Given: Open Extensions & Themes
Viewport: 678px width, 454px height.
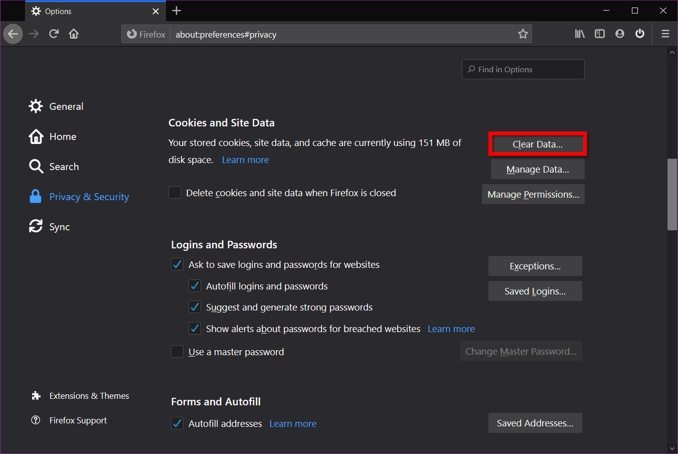Looking at the screenshot, I should 80,396.
